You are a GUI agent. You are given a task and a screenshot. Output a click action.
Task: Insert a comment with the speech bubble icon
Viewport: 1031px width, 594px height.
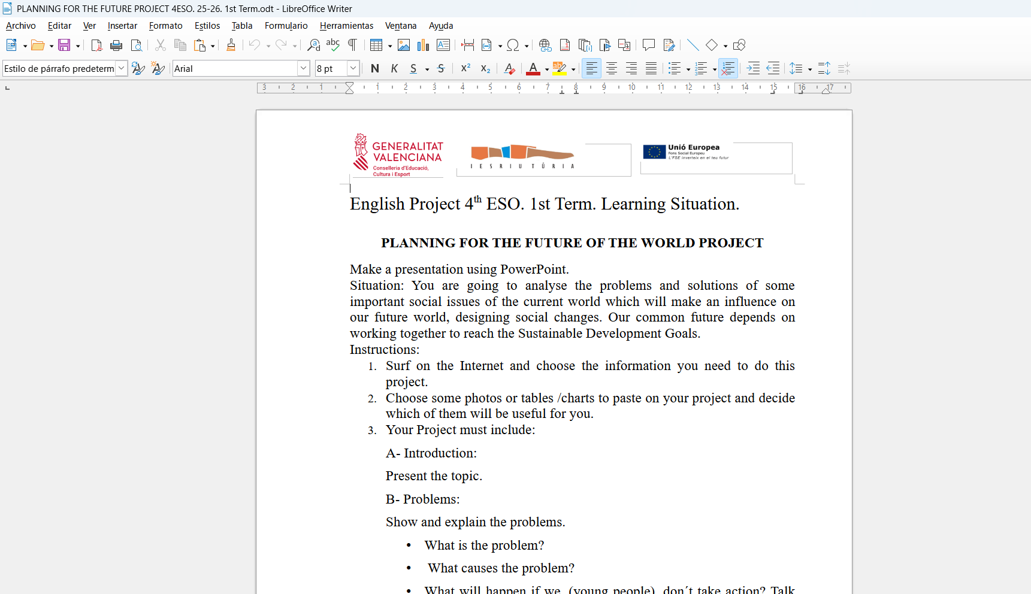point(648,46)
